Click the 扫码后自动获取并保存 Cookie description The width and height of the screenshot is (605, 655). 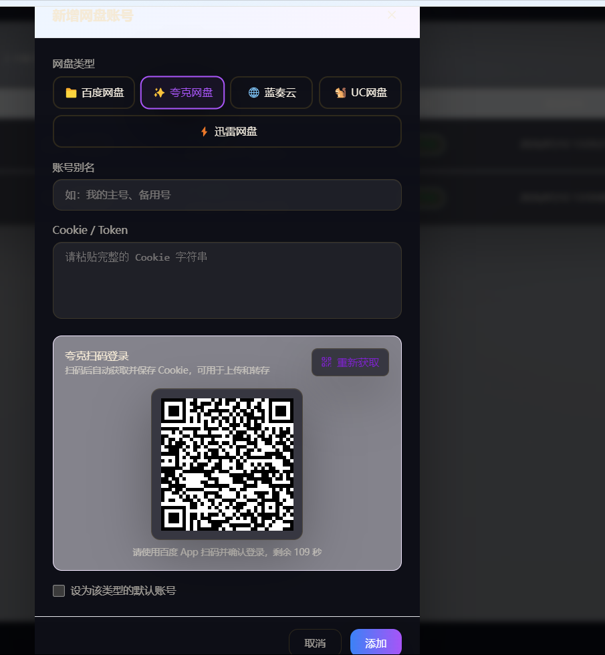(167, 370)
